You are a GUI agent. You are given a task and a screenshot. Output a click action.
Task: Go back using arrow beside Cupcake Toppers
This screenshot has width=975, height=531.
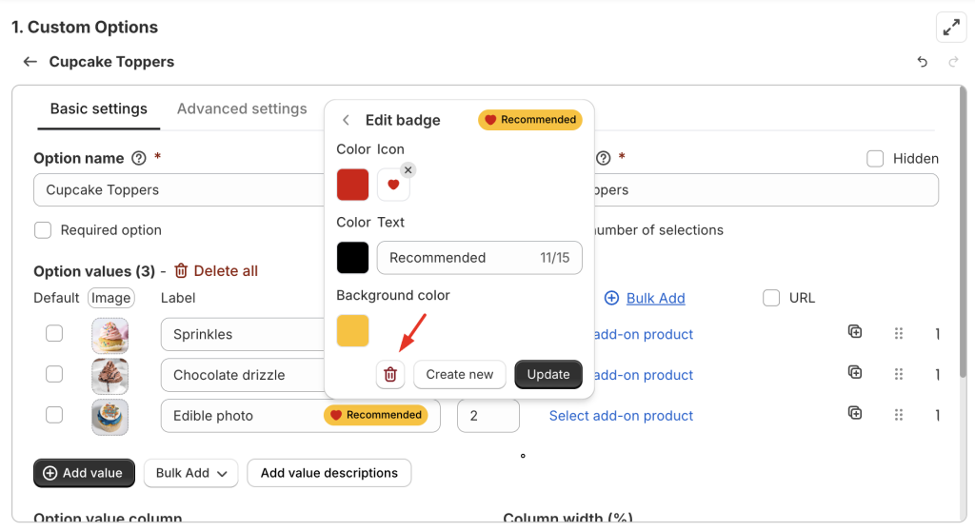30,62
